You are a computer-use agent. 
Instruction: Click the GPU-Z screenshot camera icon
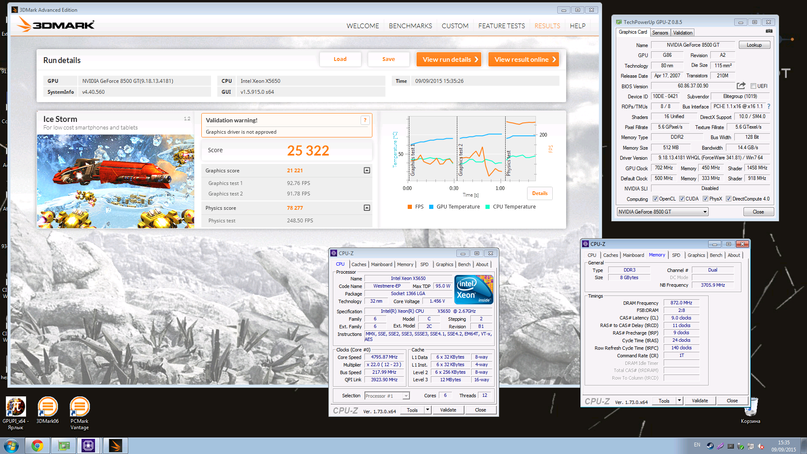(x=769, y=31)
